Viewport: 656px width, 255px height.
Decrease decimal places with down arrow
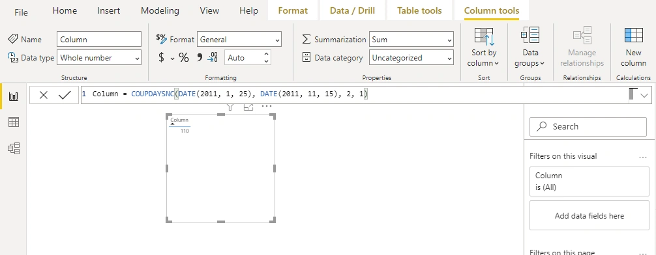pos(266,61)
